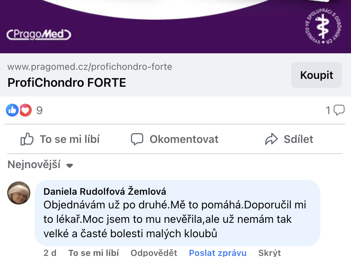Screen dimensions: 351x257
Task: Hide the comment using Skrýt
Action: (x=269, y=253)
